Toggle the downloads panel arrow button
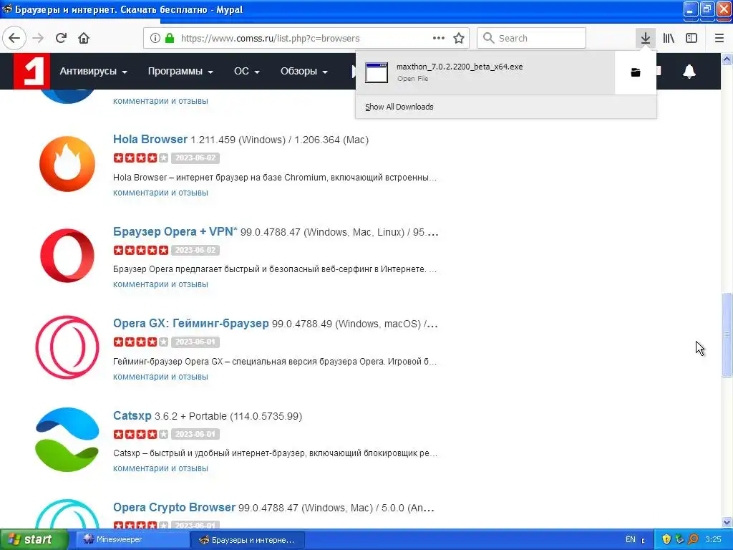This screenshot has height=550, width=733. [x=646, y=38]
